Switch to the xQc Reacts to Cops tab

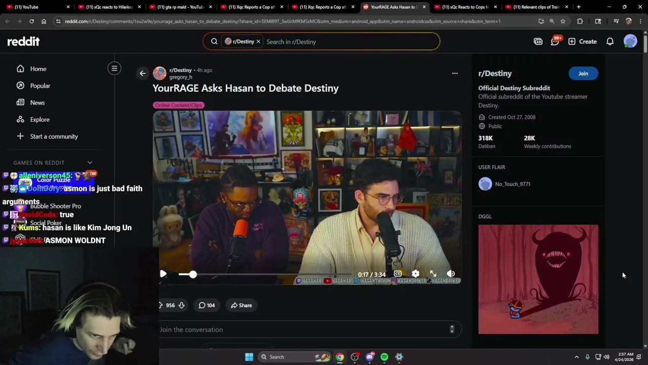(x=465, y=7)
